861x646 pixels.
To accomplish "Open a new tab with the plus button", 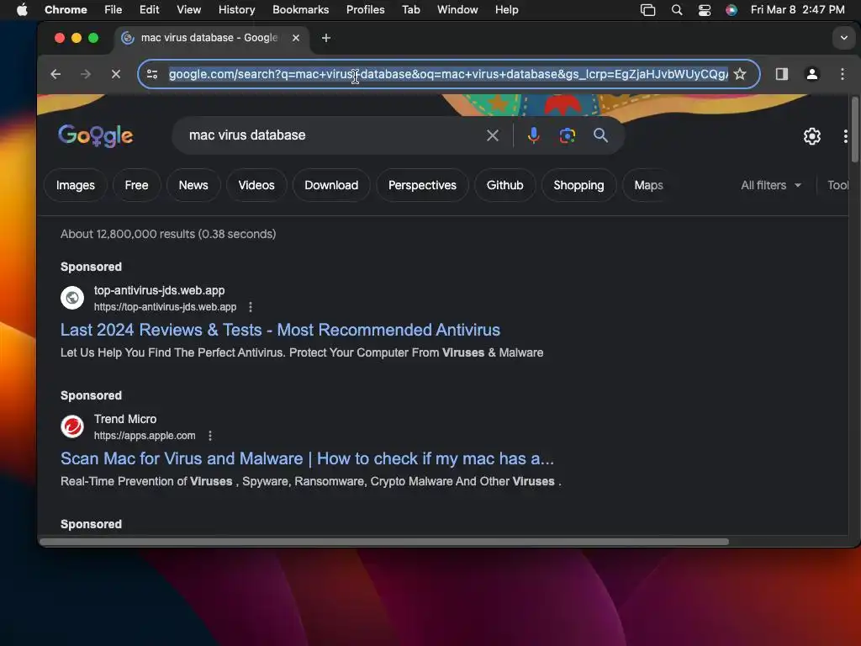I will click(326, 38).
